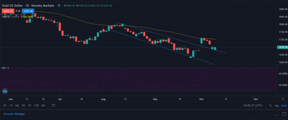Click the Gold US Dollar symbol title
The image size is (288, 120).
click(x=12, y=6)
